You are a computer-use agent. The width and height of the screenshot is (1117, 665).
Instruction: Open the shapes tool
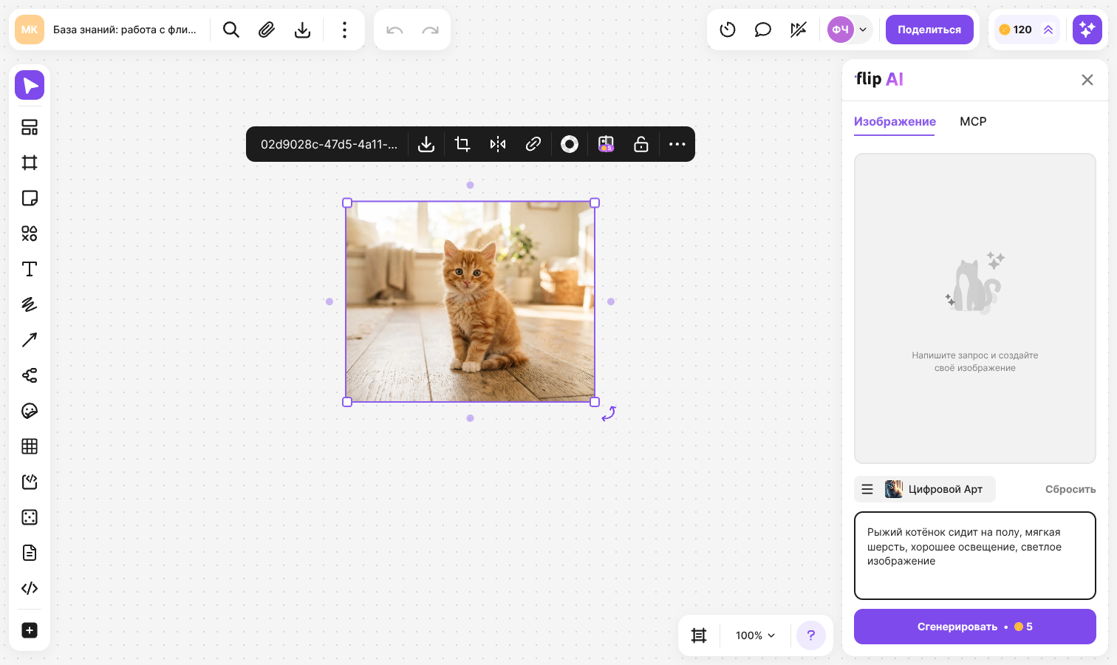pos(30,233)
